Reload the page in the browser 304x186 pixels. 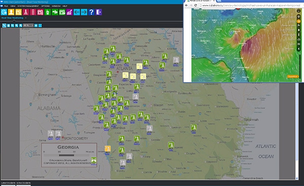pyautogui.click(x=196, y=6)
